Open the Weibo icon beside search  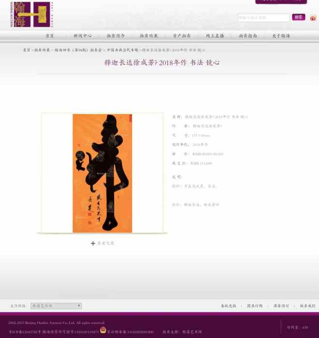[313, 18]
